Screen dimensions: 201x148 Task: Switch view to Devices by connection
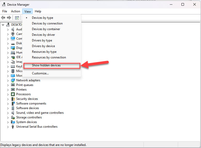[47, 23]
